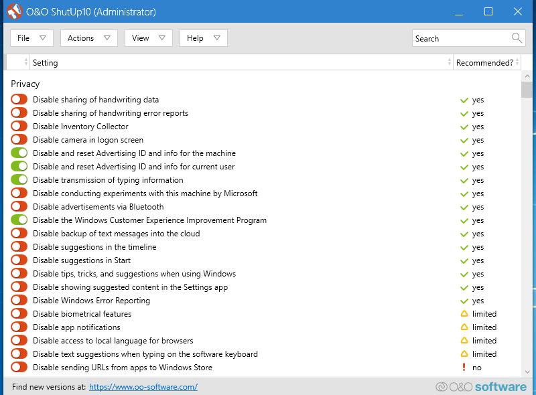The width and height of the screenshot is (536, 395).
Task: Click checkmark icon for typing information row
Action: 464,181
